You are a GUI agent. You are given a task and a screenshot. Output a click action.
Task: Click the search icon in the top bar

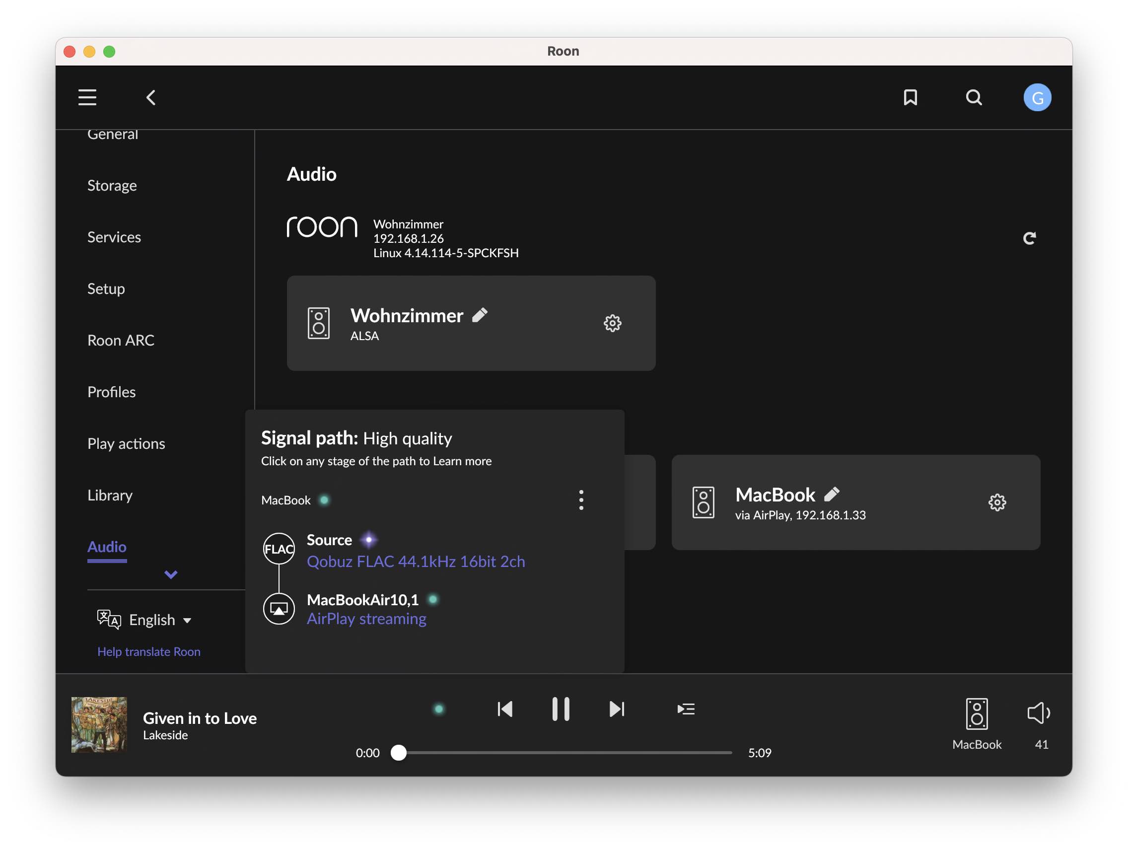973,97
